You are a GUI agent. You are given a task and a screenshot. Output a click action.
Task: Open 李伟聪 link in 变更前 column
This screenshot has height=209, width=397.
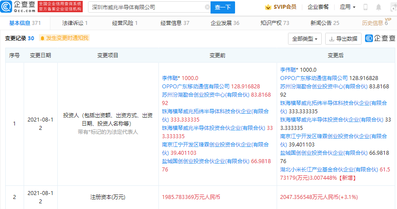click(171, 78)
